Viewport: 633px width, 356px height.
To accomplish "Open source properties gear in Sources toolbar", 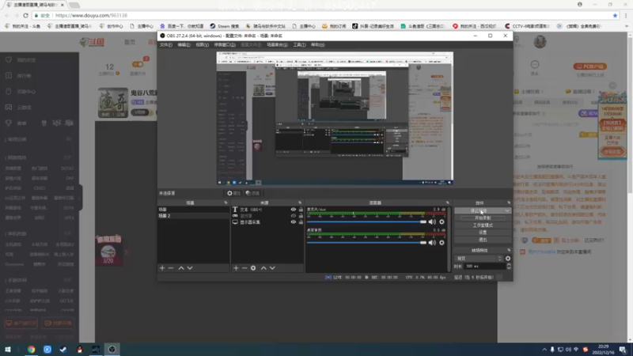I will click(x=253, y=268).
